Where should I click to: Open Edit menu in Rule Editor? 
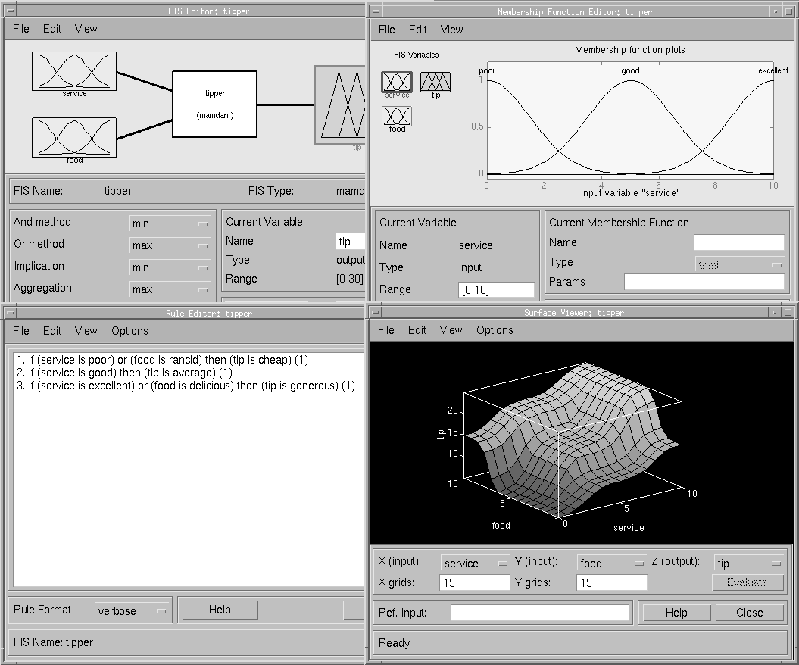pyautogui.click(x=52, y=331)
